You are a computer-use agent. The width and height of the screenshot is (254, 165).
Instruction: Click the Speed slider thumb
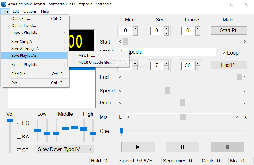point(168,91)
